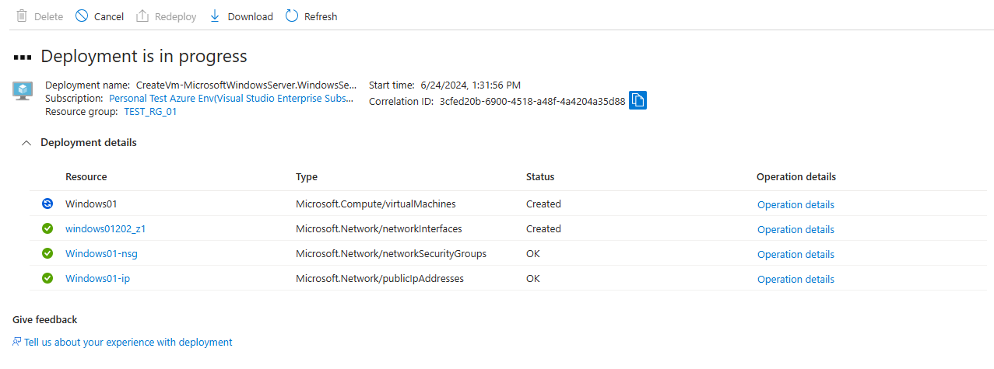
Task: Click the start time 6/24/2024, 1:31:56 PM
Action: click(470, 85)
